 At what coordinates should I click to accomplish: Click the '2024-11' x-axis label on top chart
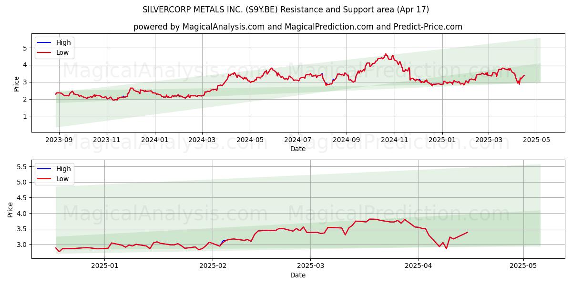[394, 140]
